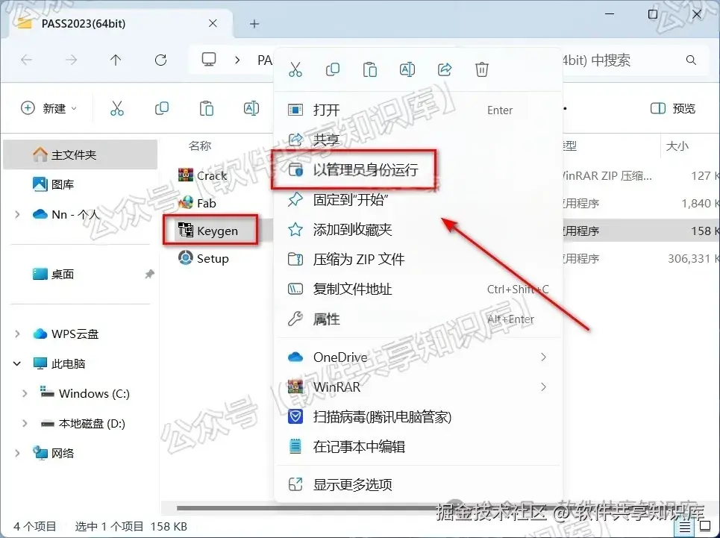Click the Delete trash icon in the context menu
This screenshot has width=720, height=538.
coord(481,69)
